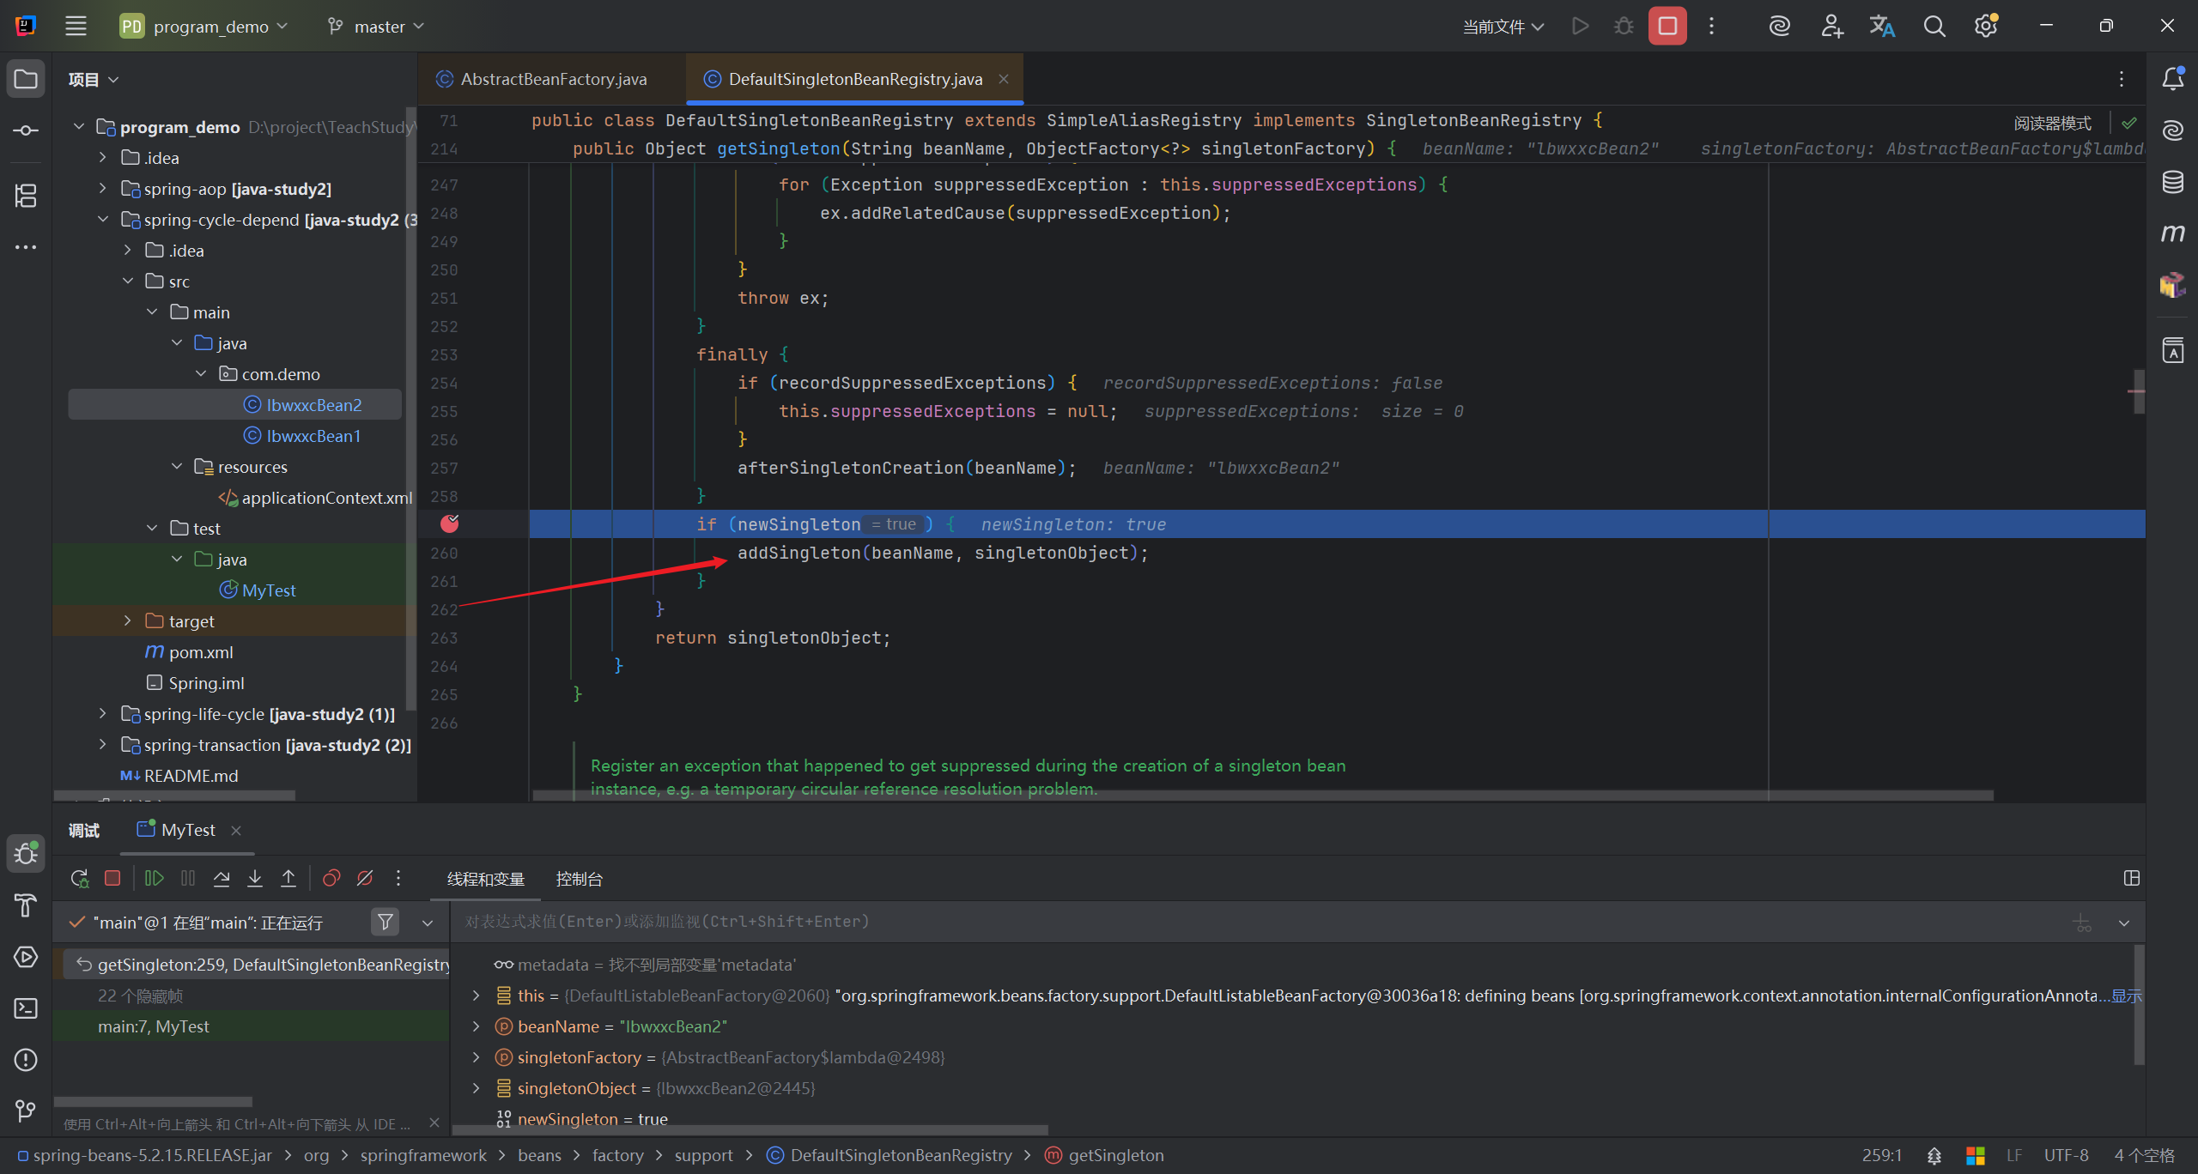Open the Git tool window icon

click(x=26, y=1111)
